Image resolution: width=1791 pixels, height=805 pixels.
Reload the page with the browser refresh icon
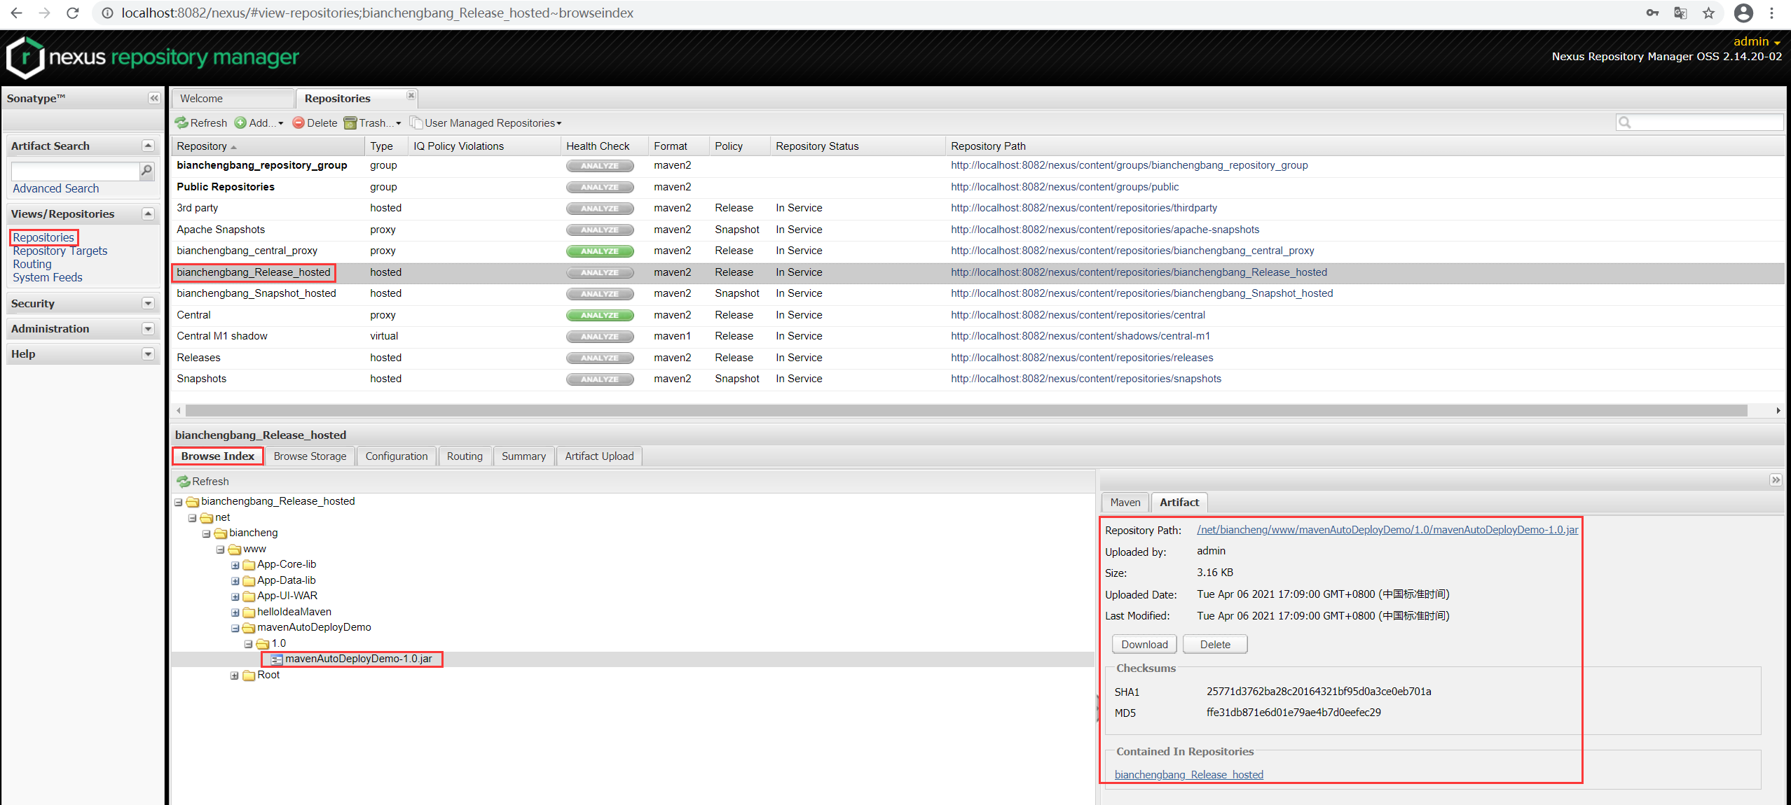click(x=73, y=13)
